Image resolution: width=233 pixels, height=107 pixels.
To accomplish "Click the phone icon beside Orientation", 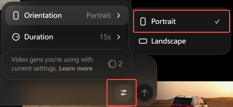I will click(16, 15).
